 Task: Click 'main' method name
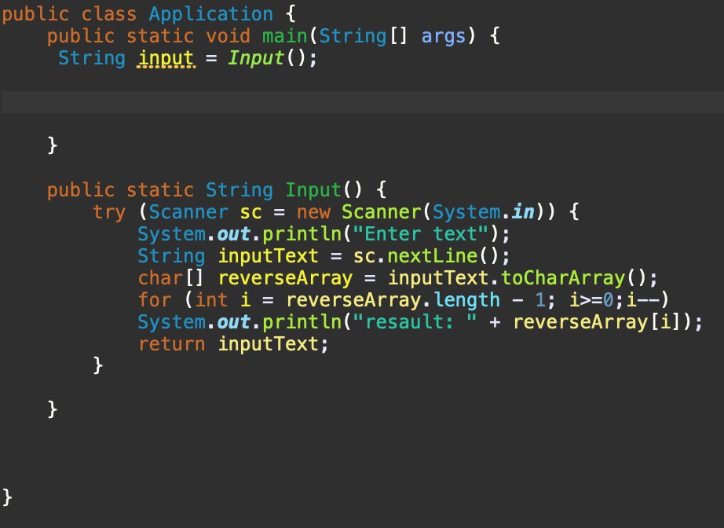point(285,36)
